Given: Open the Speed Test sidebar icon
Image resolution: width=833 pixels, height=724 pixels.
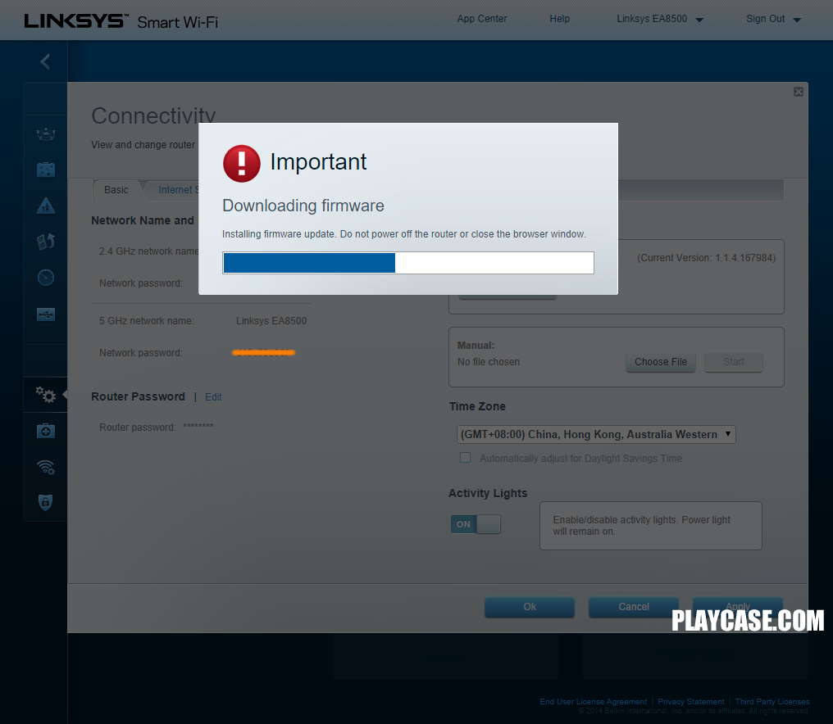Looking at the screenshot, I should [46, 278].
